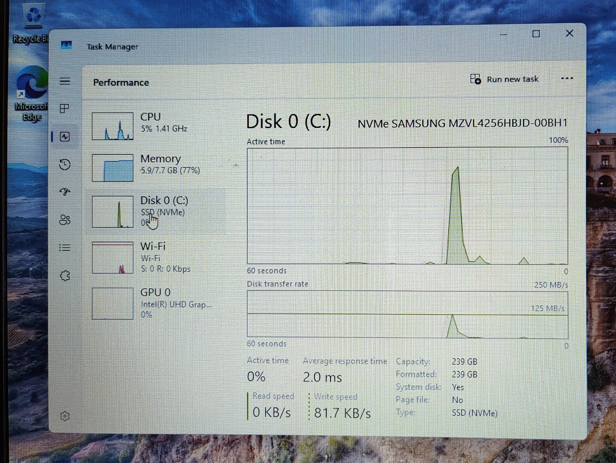
Task: Maximize the Task Manager window
Action: point(535,34)
